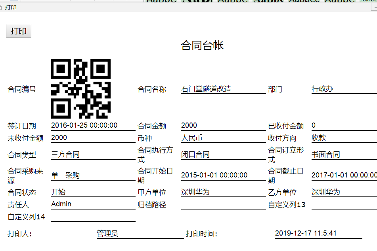
Task: Click the 合同状态 value 开始
Action: pyautogui.click(x=58, y=192)
